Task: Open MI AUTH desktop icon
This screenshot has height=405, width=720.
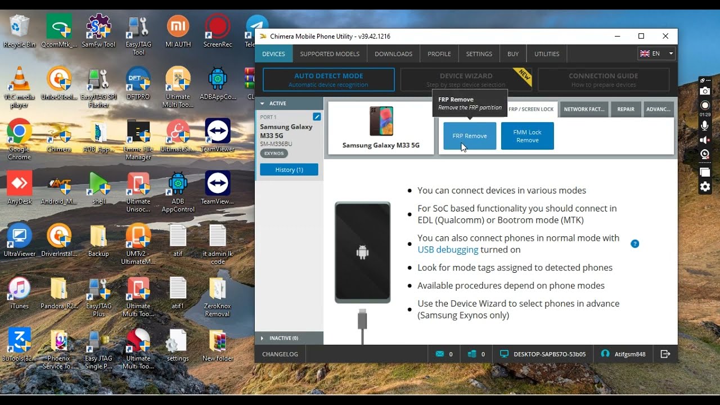Action: pos(178,31)
